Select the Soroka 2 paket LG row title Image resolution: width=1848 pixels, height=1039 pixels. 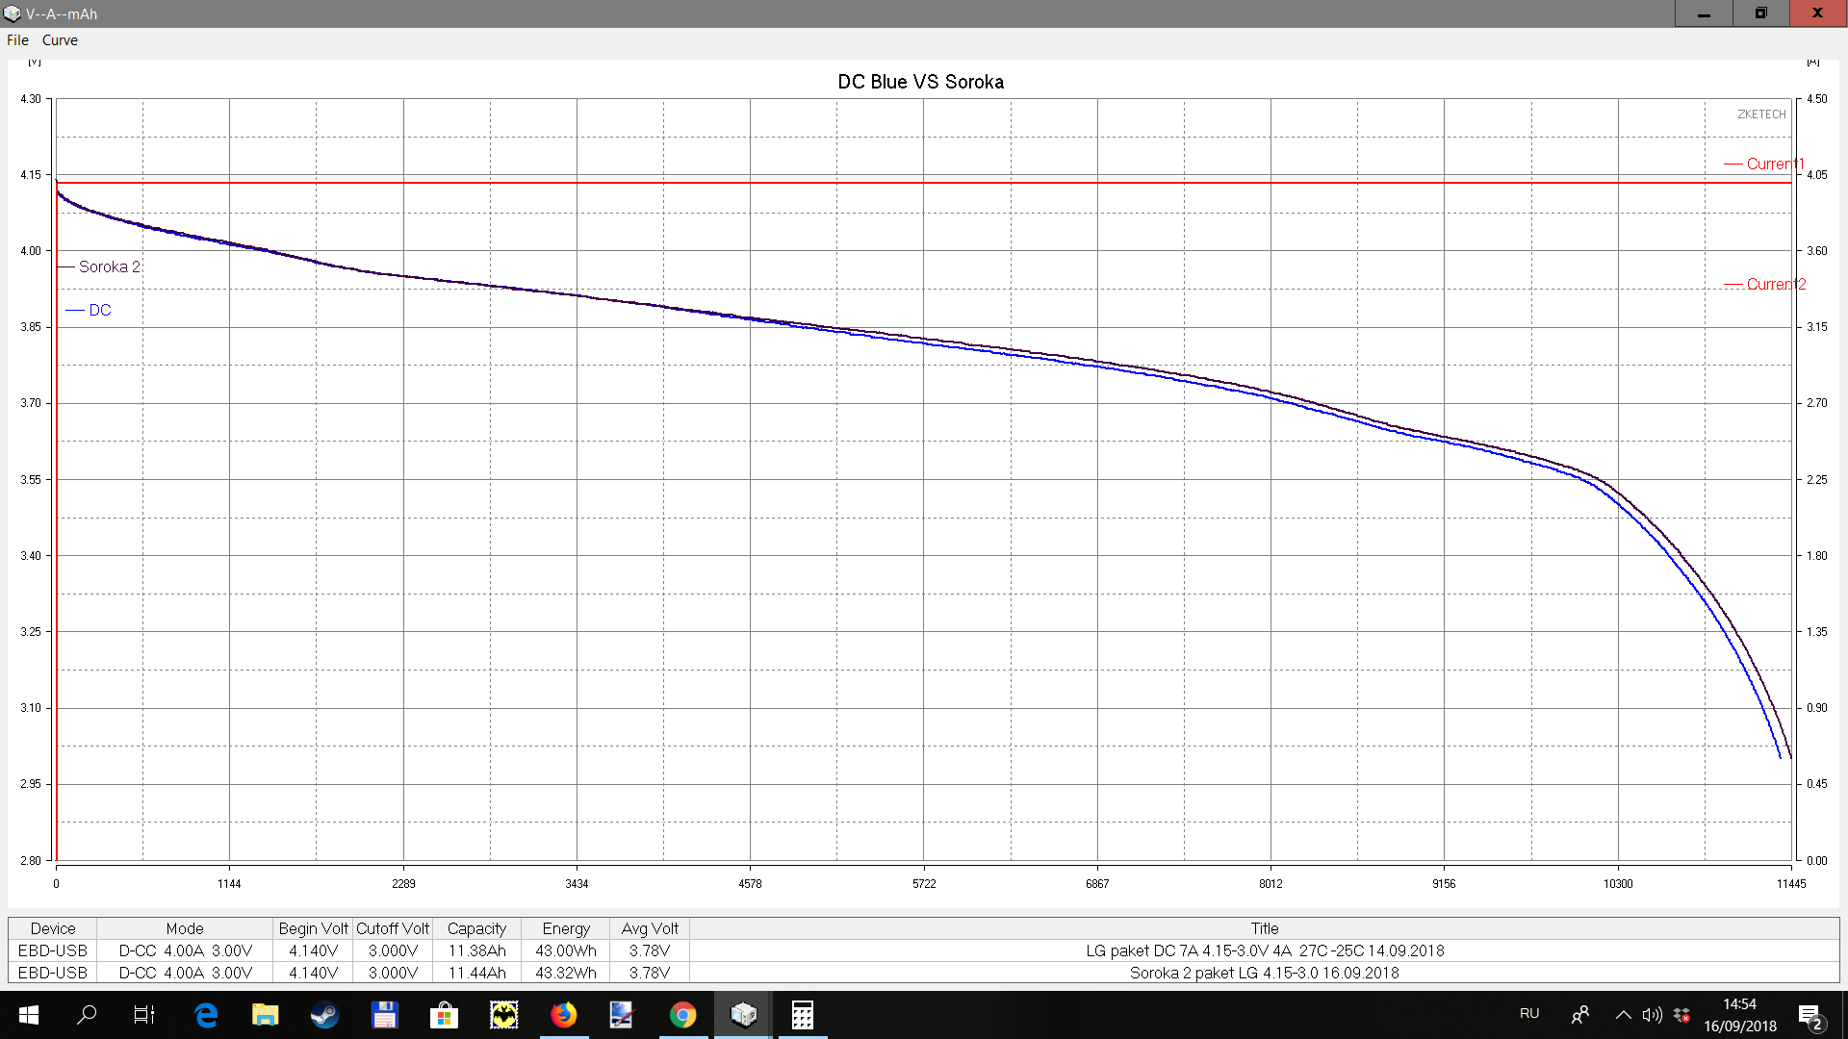[x=1264, y=973]
